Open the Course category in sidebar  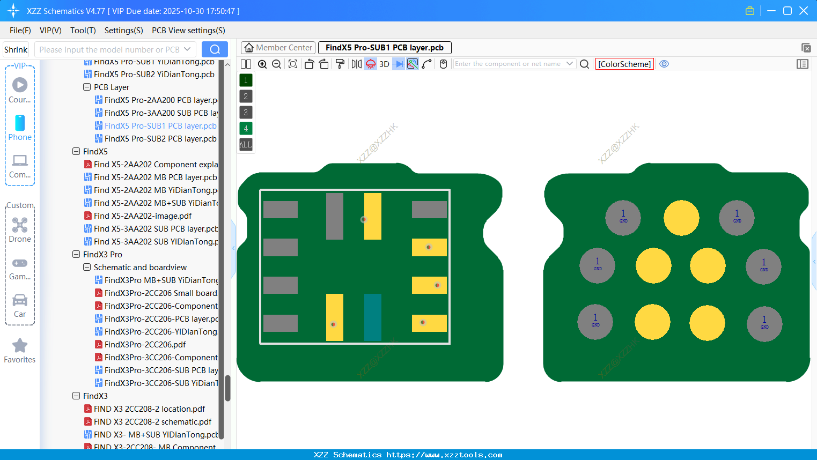click(20, 91)
